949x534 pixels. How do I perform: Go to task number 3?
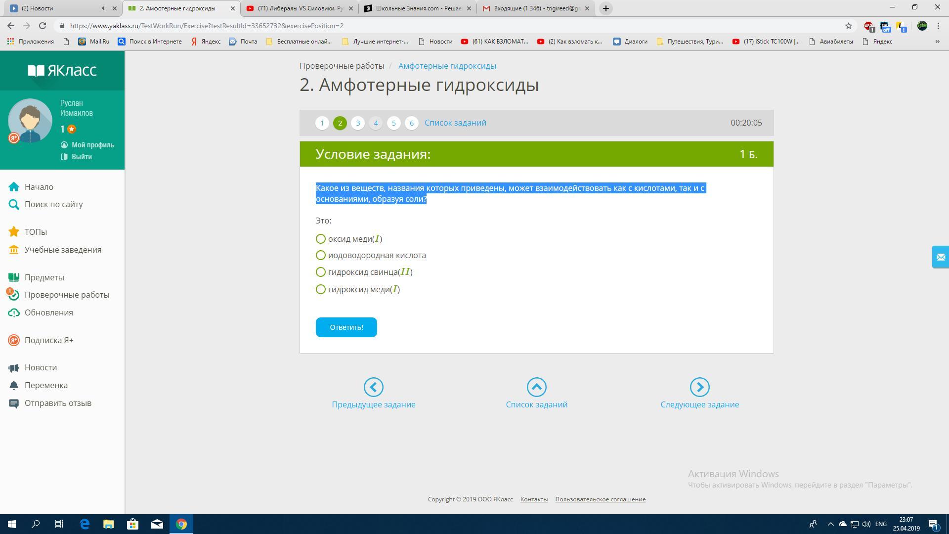click(x=358, y=123)
